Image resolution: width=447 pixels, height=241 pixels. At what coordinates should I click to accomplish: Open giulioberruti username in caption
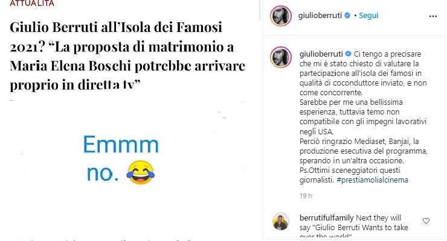pyautogui.click(x=321, y=54)
